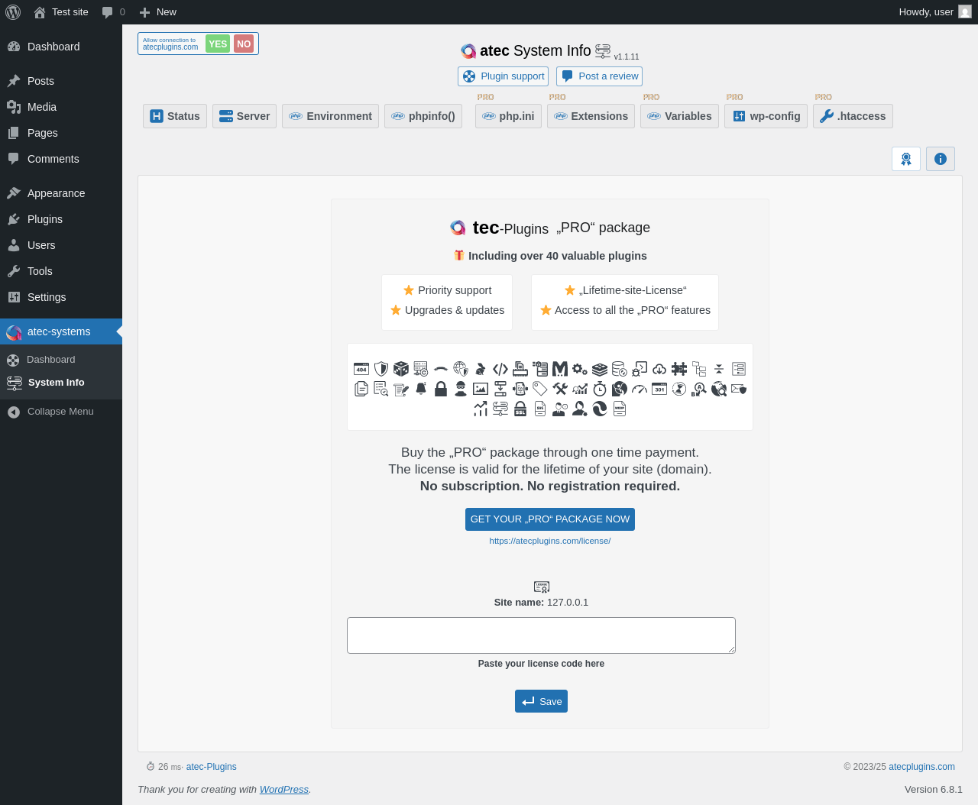Screen dimensions: 978x805
Task: Open the phpinfo() tab
Action: point(423,116)
